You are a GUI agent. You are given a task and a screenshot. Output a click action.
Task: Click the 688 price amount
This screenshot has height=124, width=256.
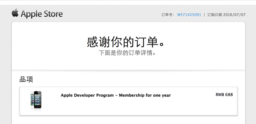(x=229, y=95)
